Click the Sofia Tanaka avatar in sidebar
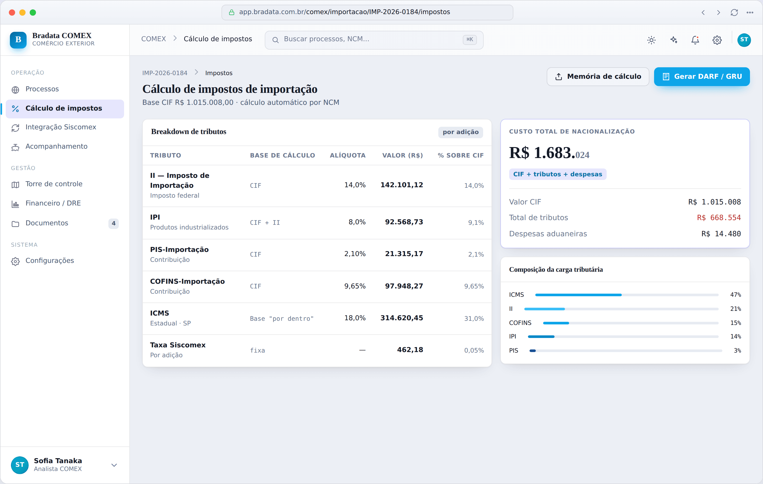 (x=20, y=465)
